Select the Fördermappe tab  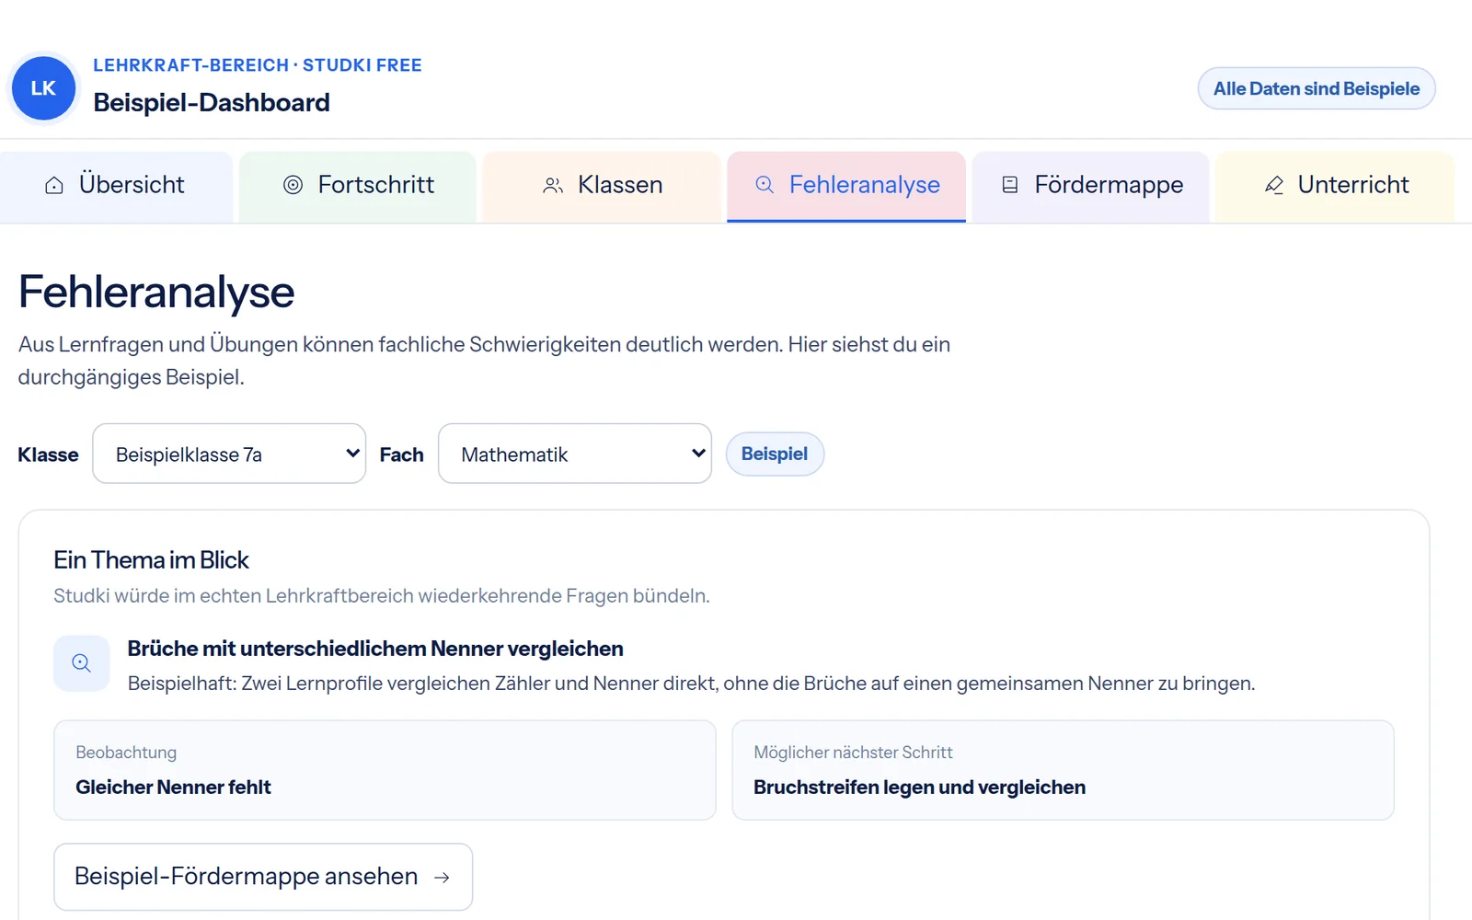pyautogui.click(x=1090, y=187)
